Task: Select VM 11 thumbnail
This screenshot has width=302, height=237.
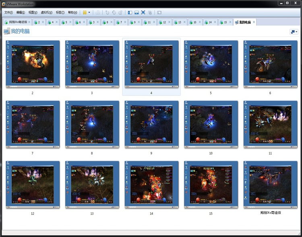Action: 271,125
